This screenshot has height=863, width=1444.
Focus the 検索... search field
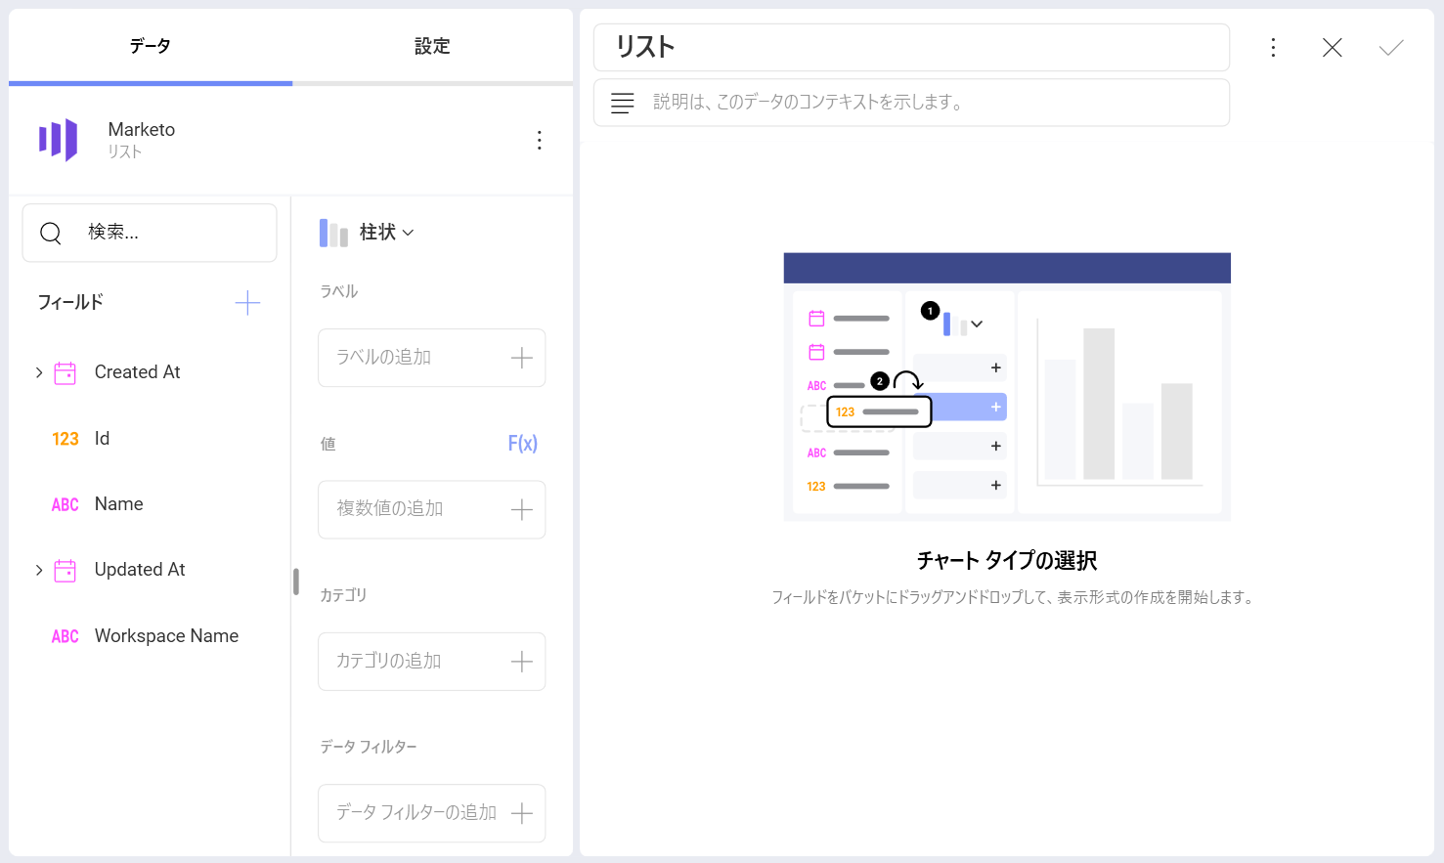point(150,233)
